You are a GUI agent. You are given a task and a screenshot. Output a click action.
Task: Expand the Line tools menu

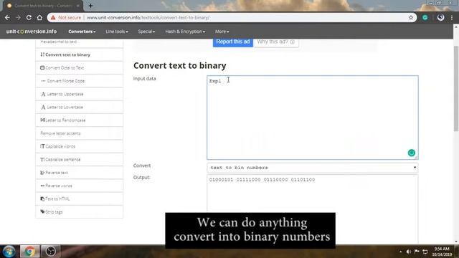tap(117, 32)
